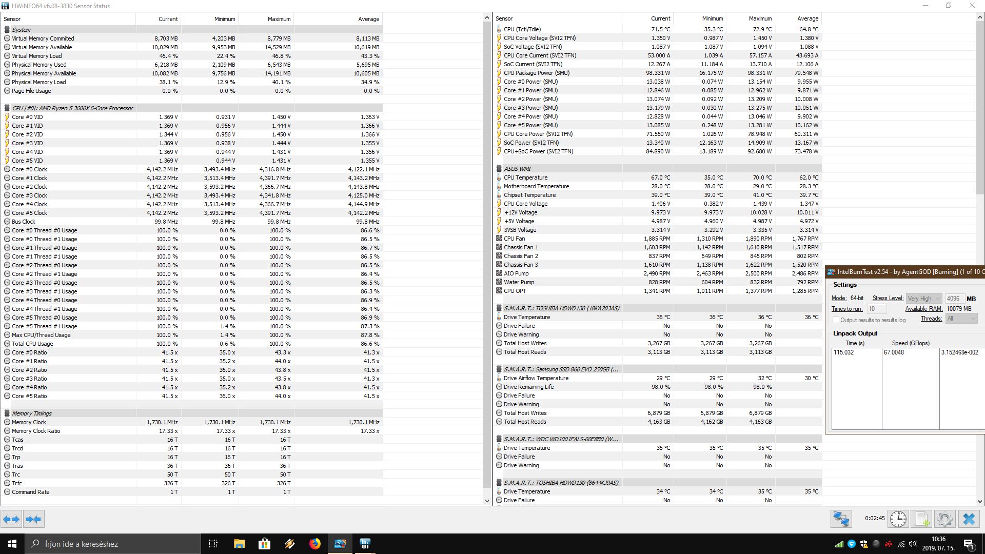Select the Core #0 Clock row
Screen dimensions: 985x554
point(192,169)
